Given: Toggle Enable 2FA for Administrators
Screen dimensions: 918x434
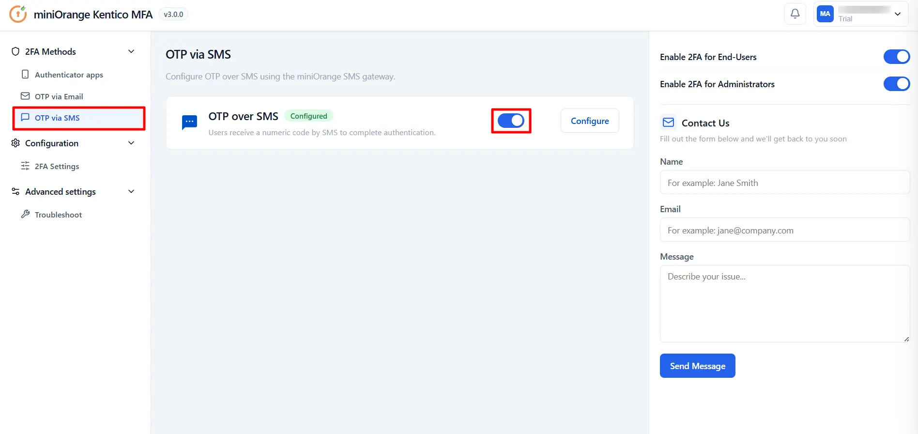Looking at the screenshot, I should [x=897, y=84].
